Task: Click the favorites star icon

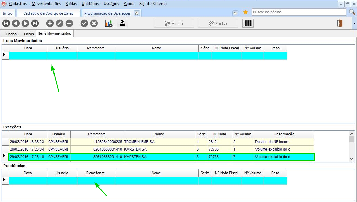Action: pos(246,12)
